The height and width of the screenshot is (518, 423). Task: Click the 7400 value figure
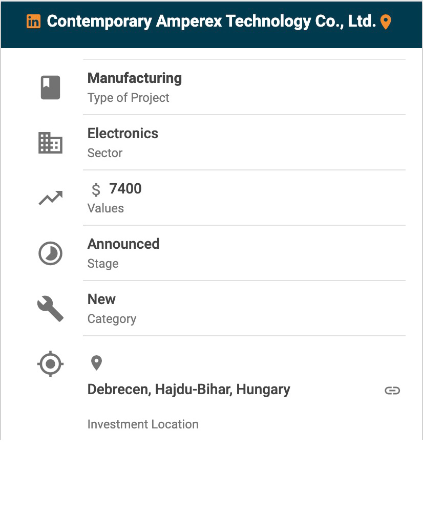(125, 189)
